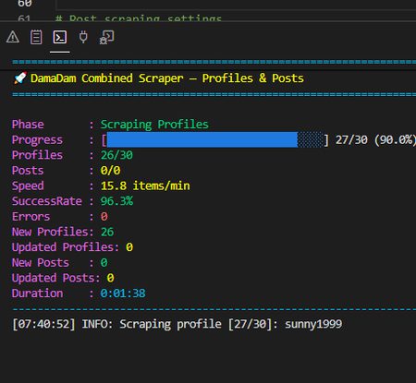Image resolution: width=416 pixels, height=383 pixels.
Task: Click username 'sunny1999' in log line
Action: 313,324
